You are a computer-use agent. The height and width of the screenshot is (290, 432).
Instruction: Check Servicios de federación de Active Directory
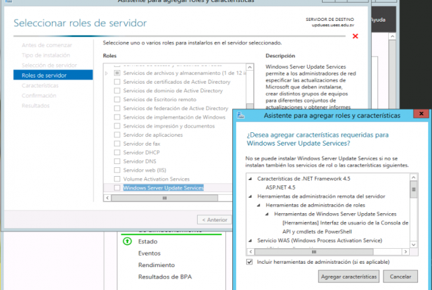point(117,108)
